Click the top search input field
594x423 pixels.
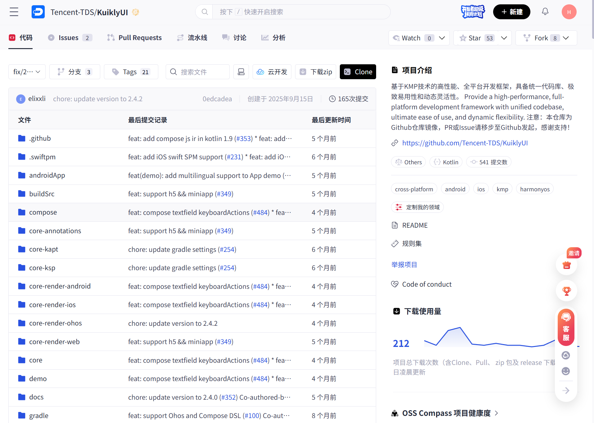click(301, 12)
